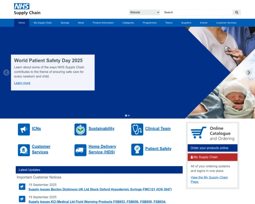
Task: Go to the Home menu item
Action: pyautogui.click(x=22, y=23)
